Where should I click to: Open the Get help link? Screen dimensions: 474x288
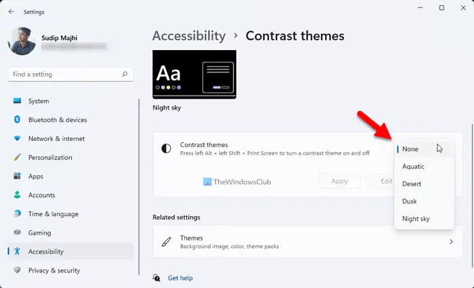180,278
